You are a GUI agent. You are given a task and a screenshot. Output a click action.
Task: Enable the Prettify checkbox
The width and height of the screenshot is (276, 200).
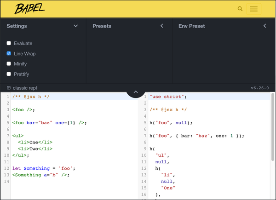coord(9,74)
